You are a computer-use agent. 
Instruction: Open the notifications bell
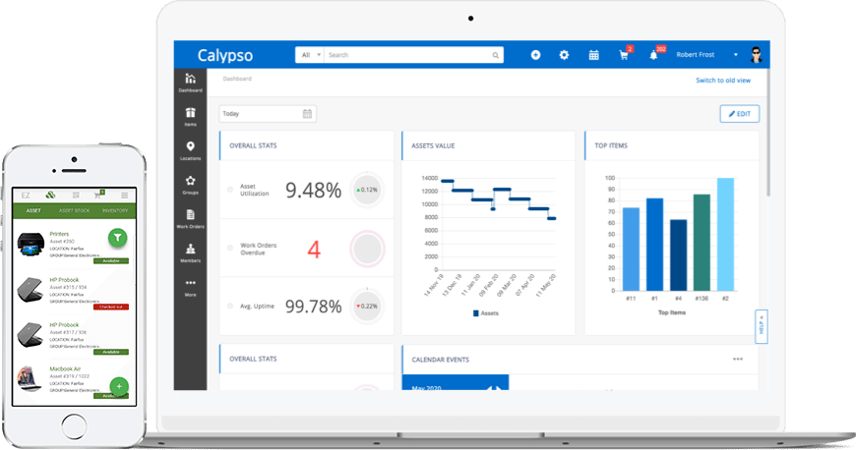(x=653, y=55)
